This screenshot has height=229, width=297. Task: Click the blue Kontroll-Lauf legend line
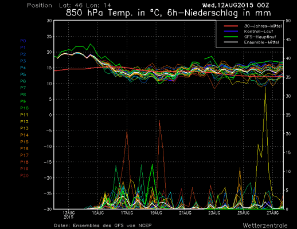[231, 31]
